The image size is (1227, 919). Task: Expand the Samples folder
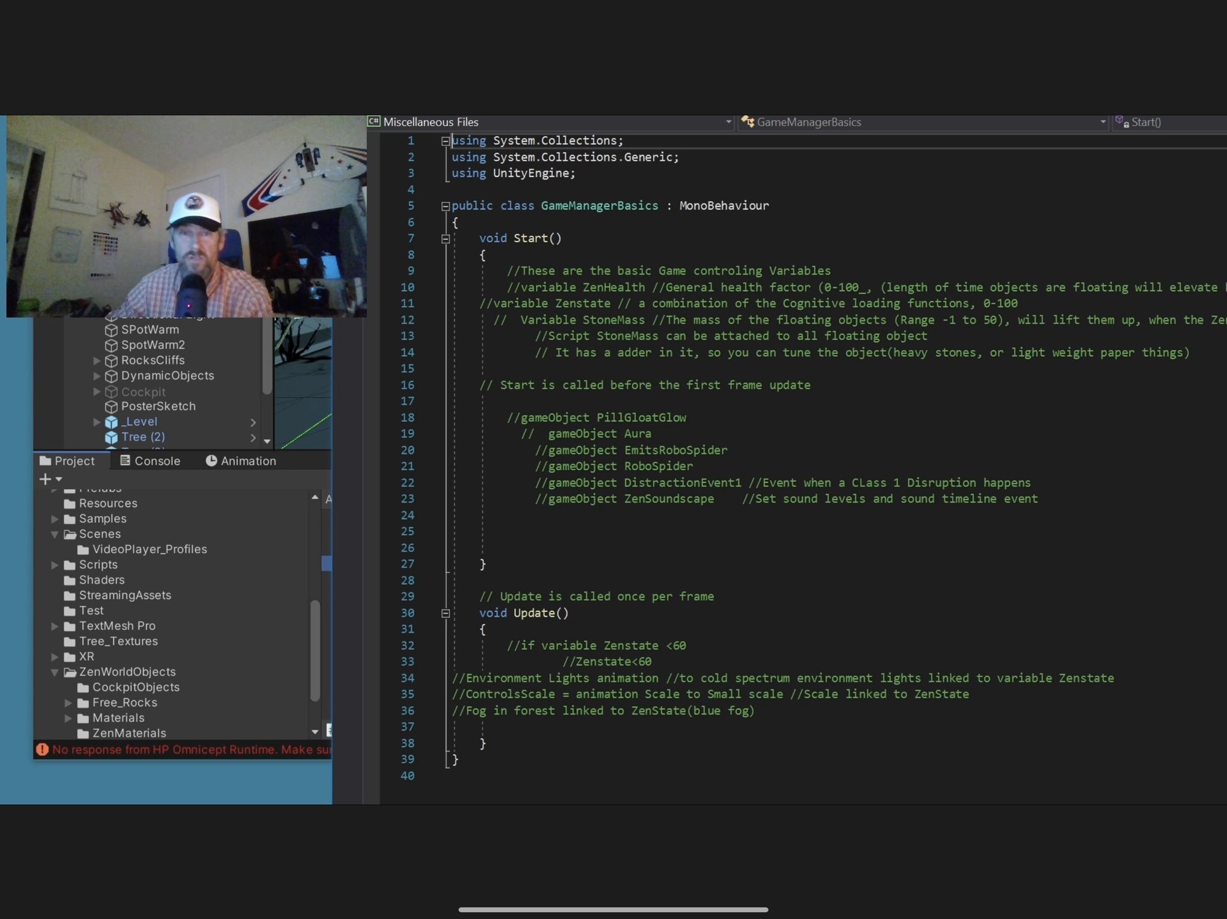[55, 519]
